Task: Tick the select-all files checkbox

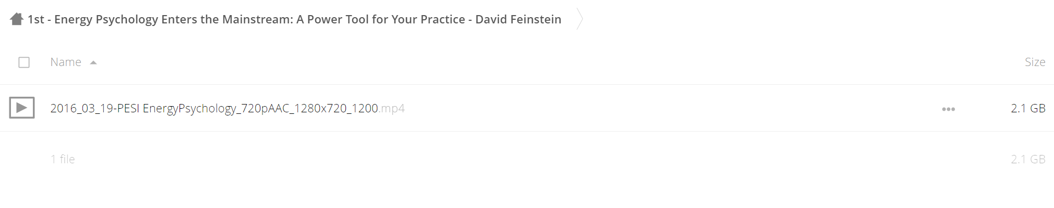Action: coord(24,62)
